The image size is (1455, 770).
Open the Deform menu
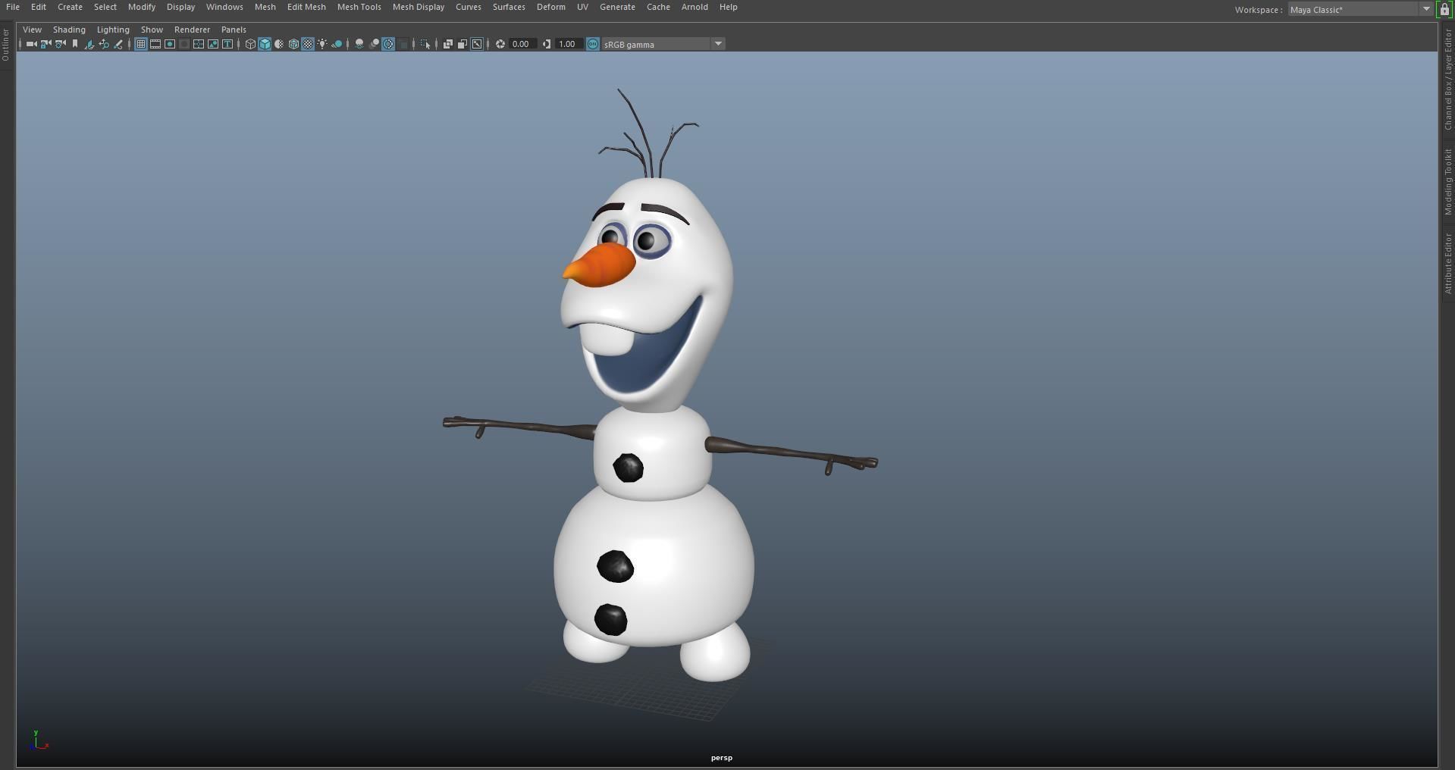tap(551, 7)
